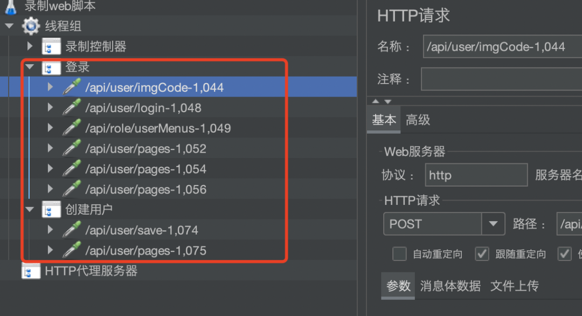Screen dimensions: 582x316
Task: Switch to the 高级 tab
Action: (x=418, y=120)
